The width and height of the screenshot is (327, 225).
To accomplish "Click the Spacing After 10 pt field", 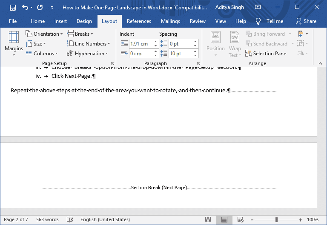I will [x=181, y=54].
